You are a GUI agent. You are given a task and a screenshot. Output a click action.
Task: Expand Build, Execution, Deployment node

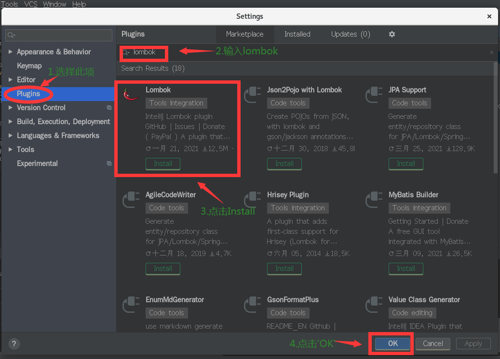point(11,122)
